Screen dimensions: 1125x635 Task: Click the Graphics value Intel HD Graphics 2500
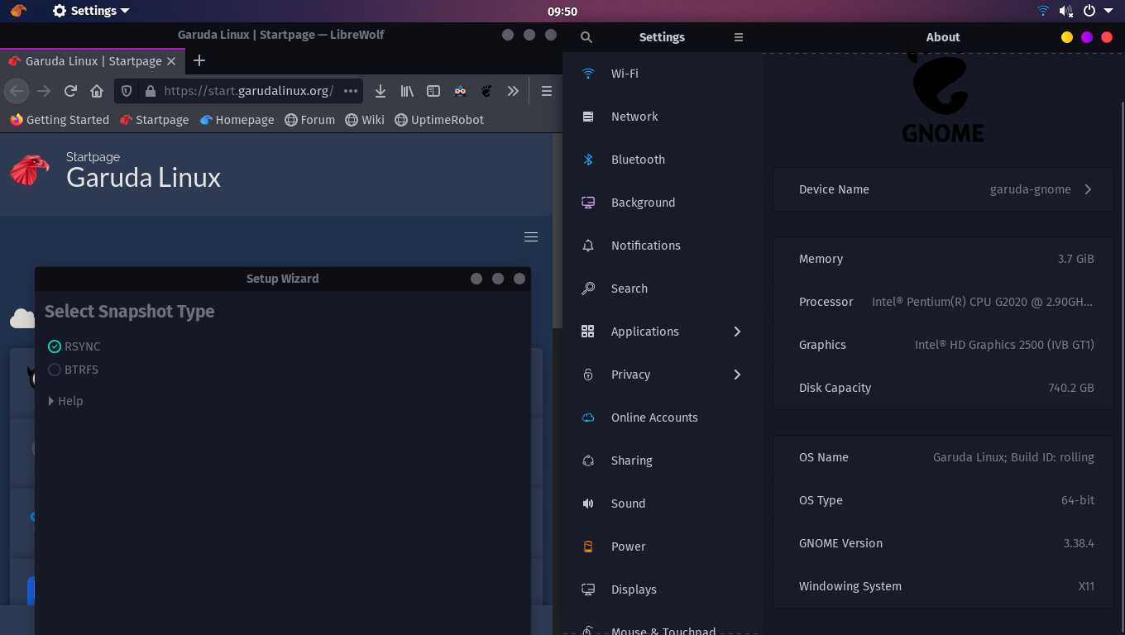click(x=1004, y=345)
